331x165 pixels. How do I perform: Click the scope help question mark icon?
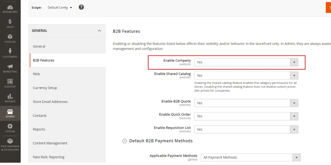81,7
